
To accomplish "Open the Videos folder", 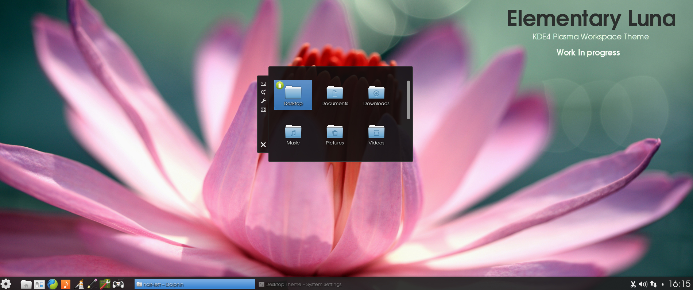I will 376,135.
